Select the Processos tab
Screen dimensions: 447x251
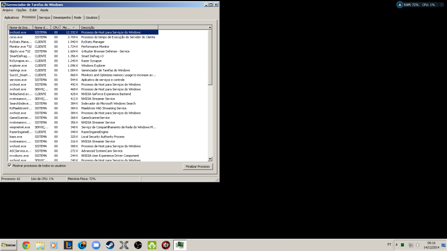tap(29, 17)
